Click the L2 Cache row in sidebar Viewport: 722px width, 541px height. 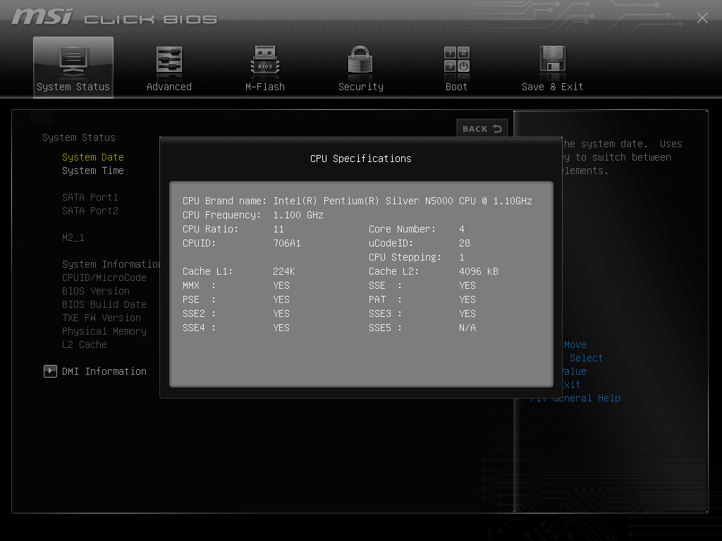[85, 344]
